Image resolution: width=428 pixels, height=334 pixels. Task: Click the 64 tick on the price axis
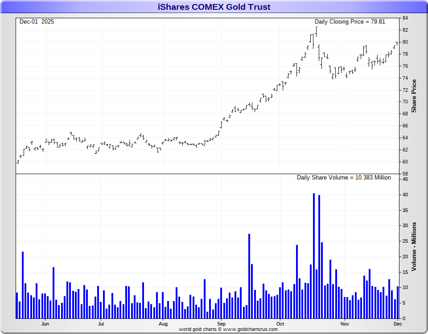point(405,138)
